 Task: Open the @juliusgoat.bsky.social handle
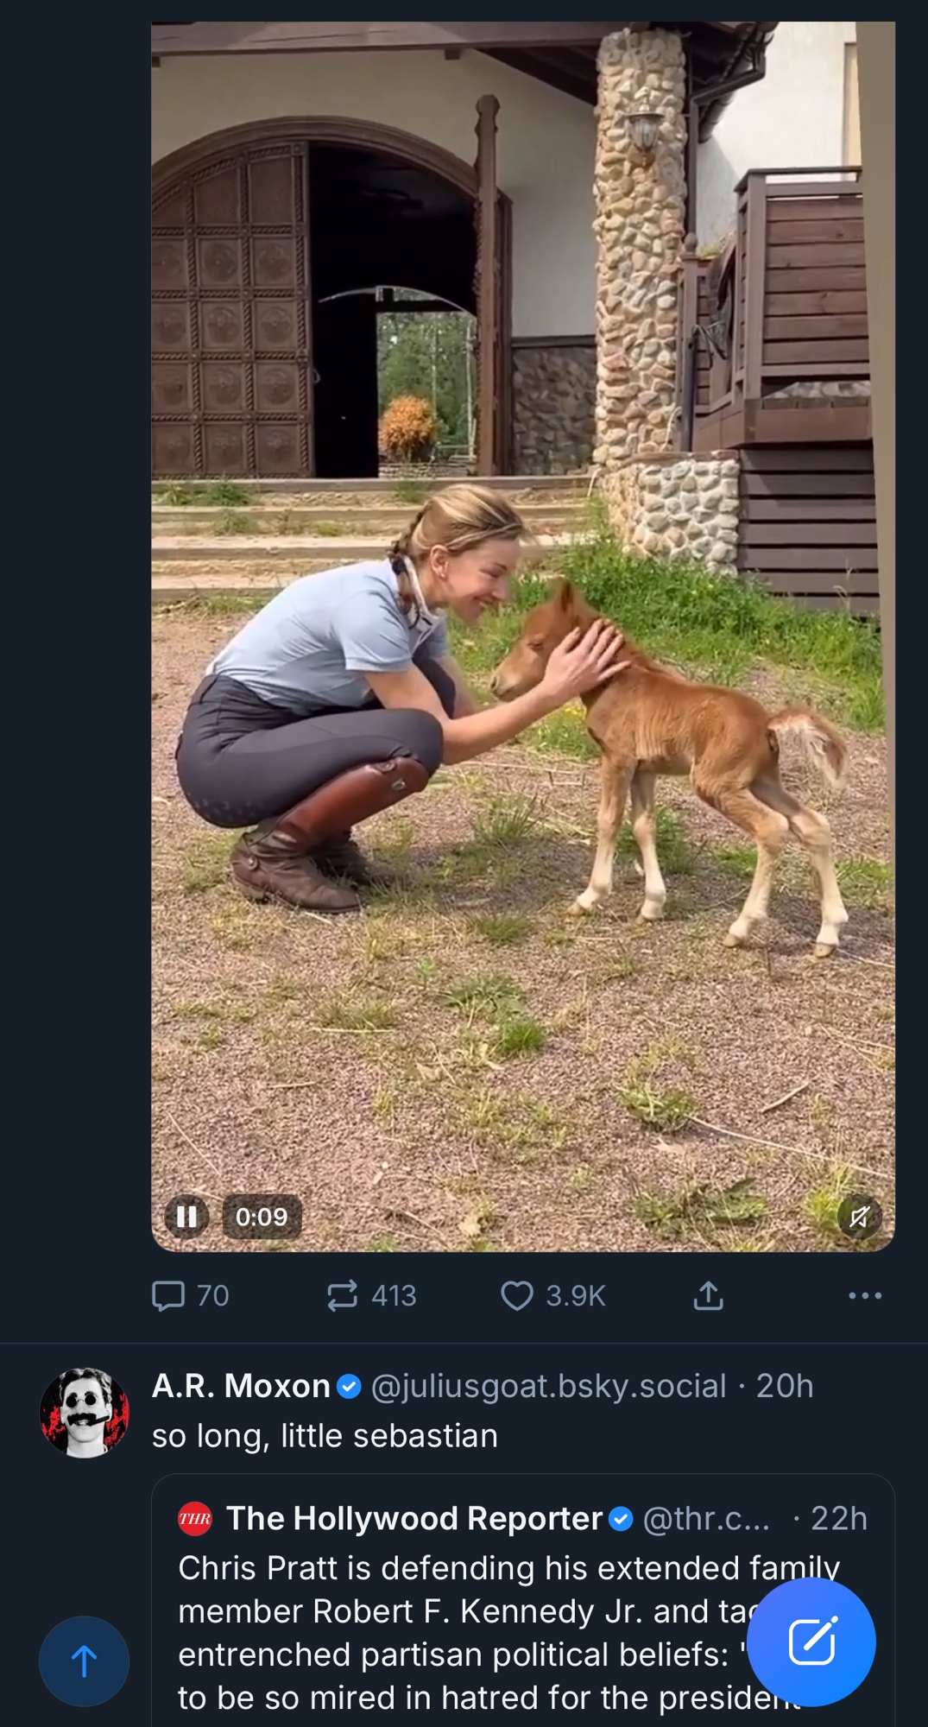tap(548, 1386)
